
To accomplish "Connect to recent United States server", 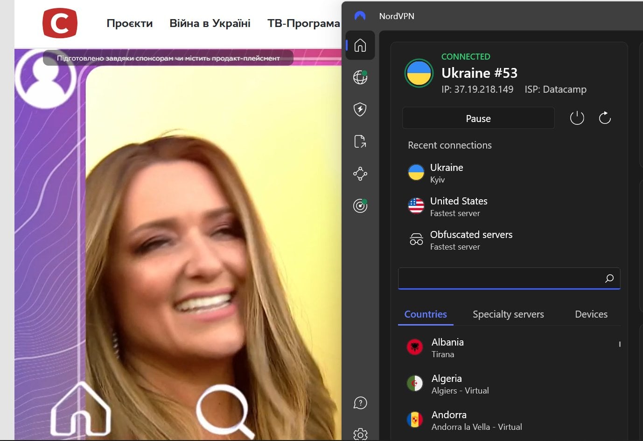I will pos(458,206).
